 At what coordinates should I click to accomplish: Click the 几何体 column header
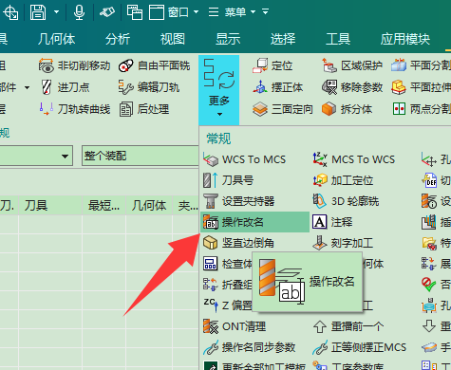pos(149,206)
